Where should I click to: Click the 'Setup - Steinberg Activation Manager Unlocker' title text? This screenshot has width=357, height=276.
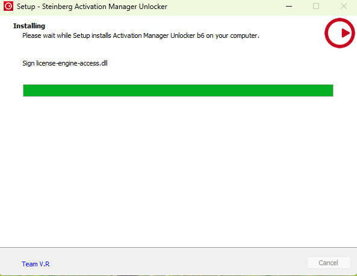[92, 7]
